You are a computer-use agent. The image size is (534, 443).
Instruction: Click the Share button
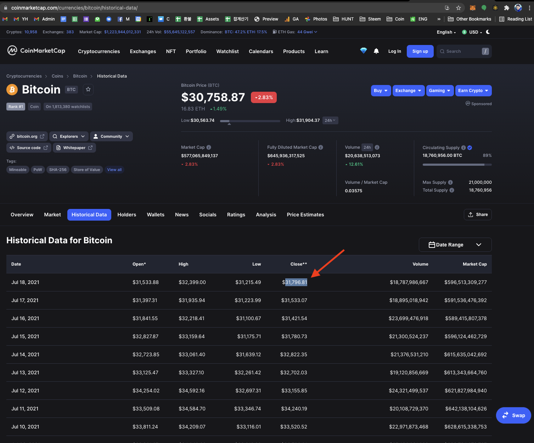pyautogui.click(x=478, y=215)
